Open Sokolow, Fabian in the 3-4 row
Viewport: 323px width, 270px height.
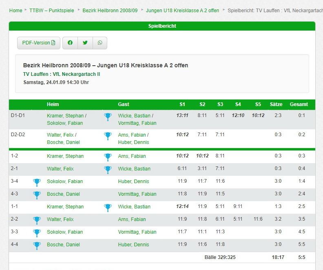(x=65, y=181)
